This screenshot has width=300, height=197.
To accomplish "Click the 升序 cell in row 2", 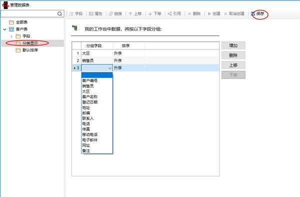I will [x=128, y=60].
